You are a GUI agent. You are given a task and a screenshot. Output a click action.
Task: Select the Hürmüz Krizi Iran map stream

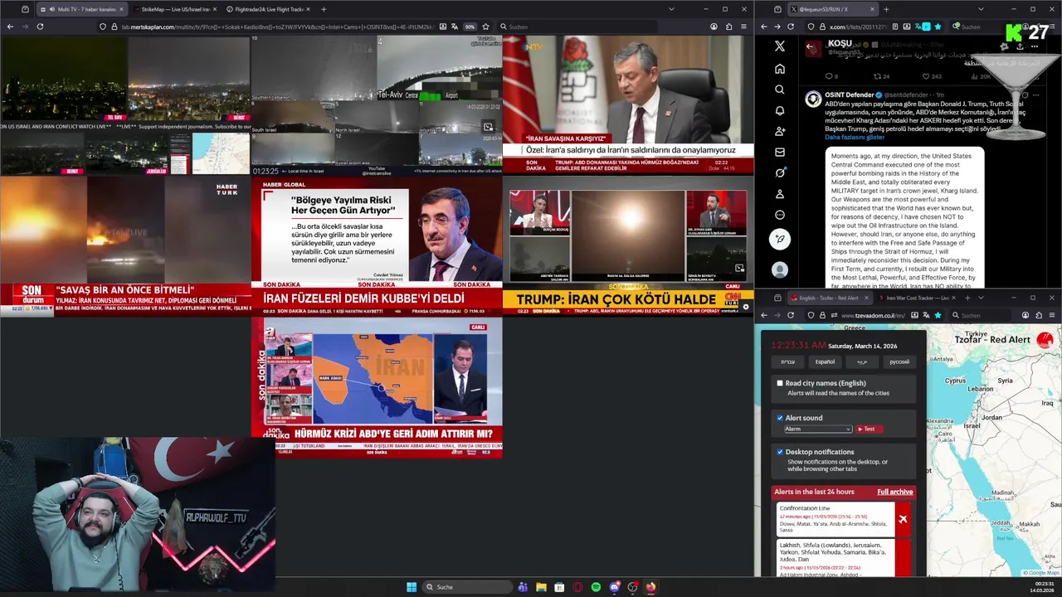[377, 387]
